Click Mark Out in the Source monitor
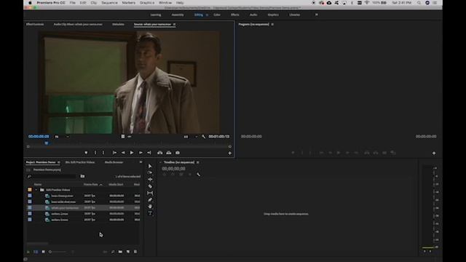This screenshot has width=466, height=262. [x=103, y=153]
